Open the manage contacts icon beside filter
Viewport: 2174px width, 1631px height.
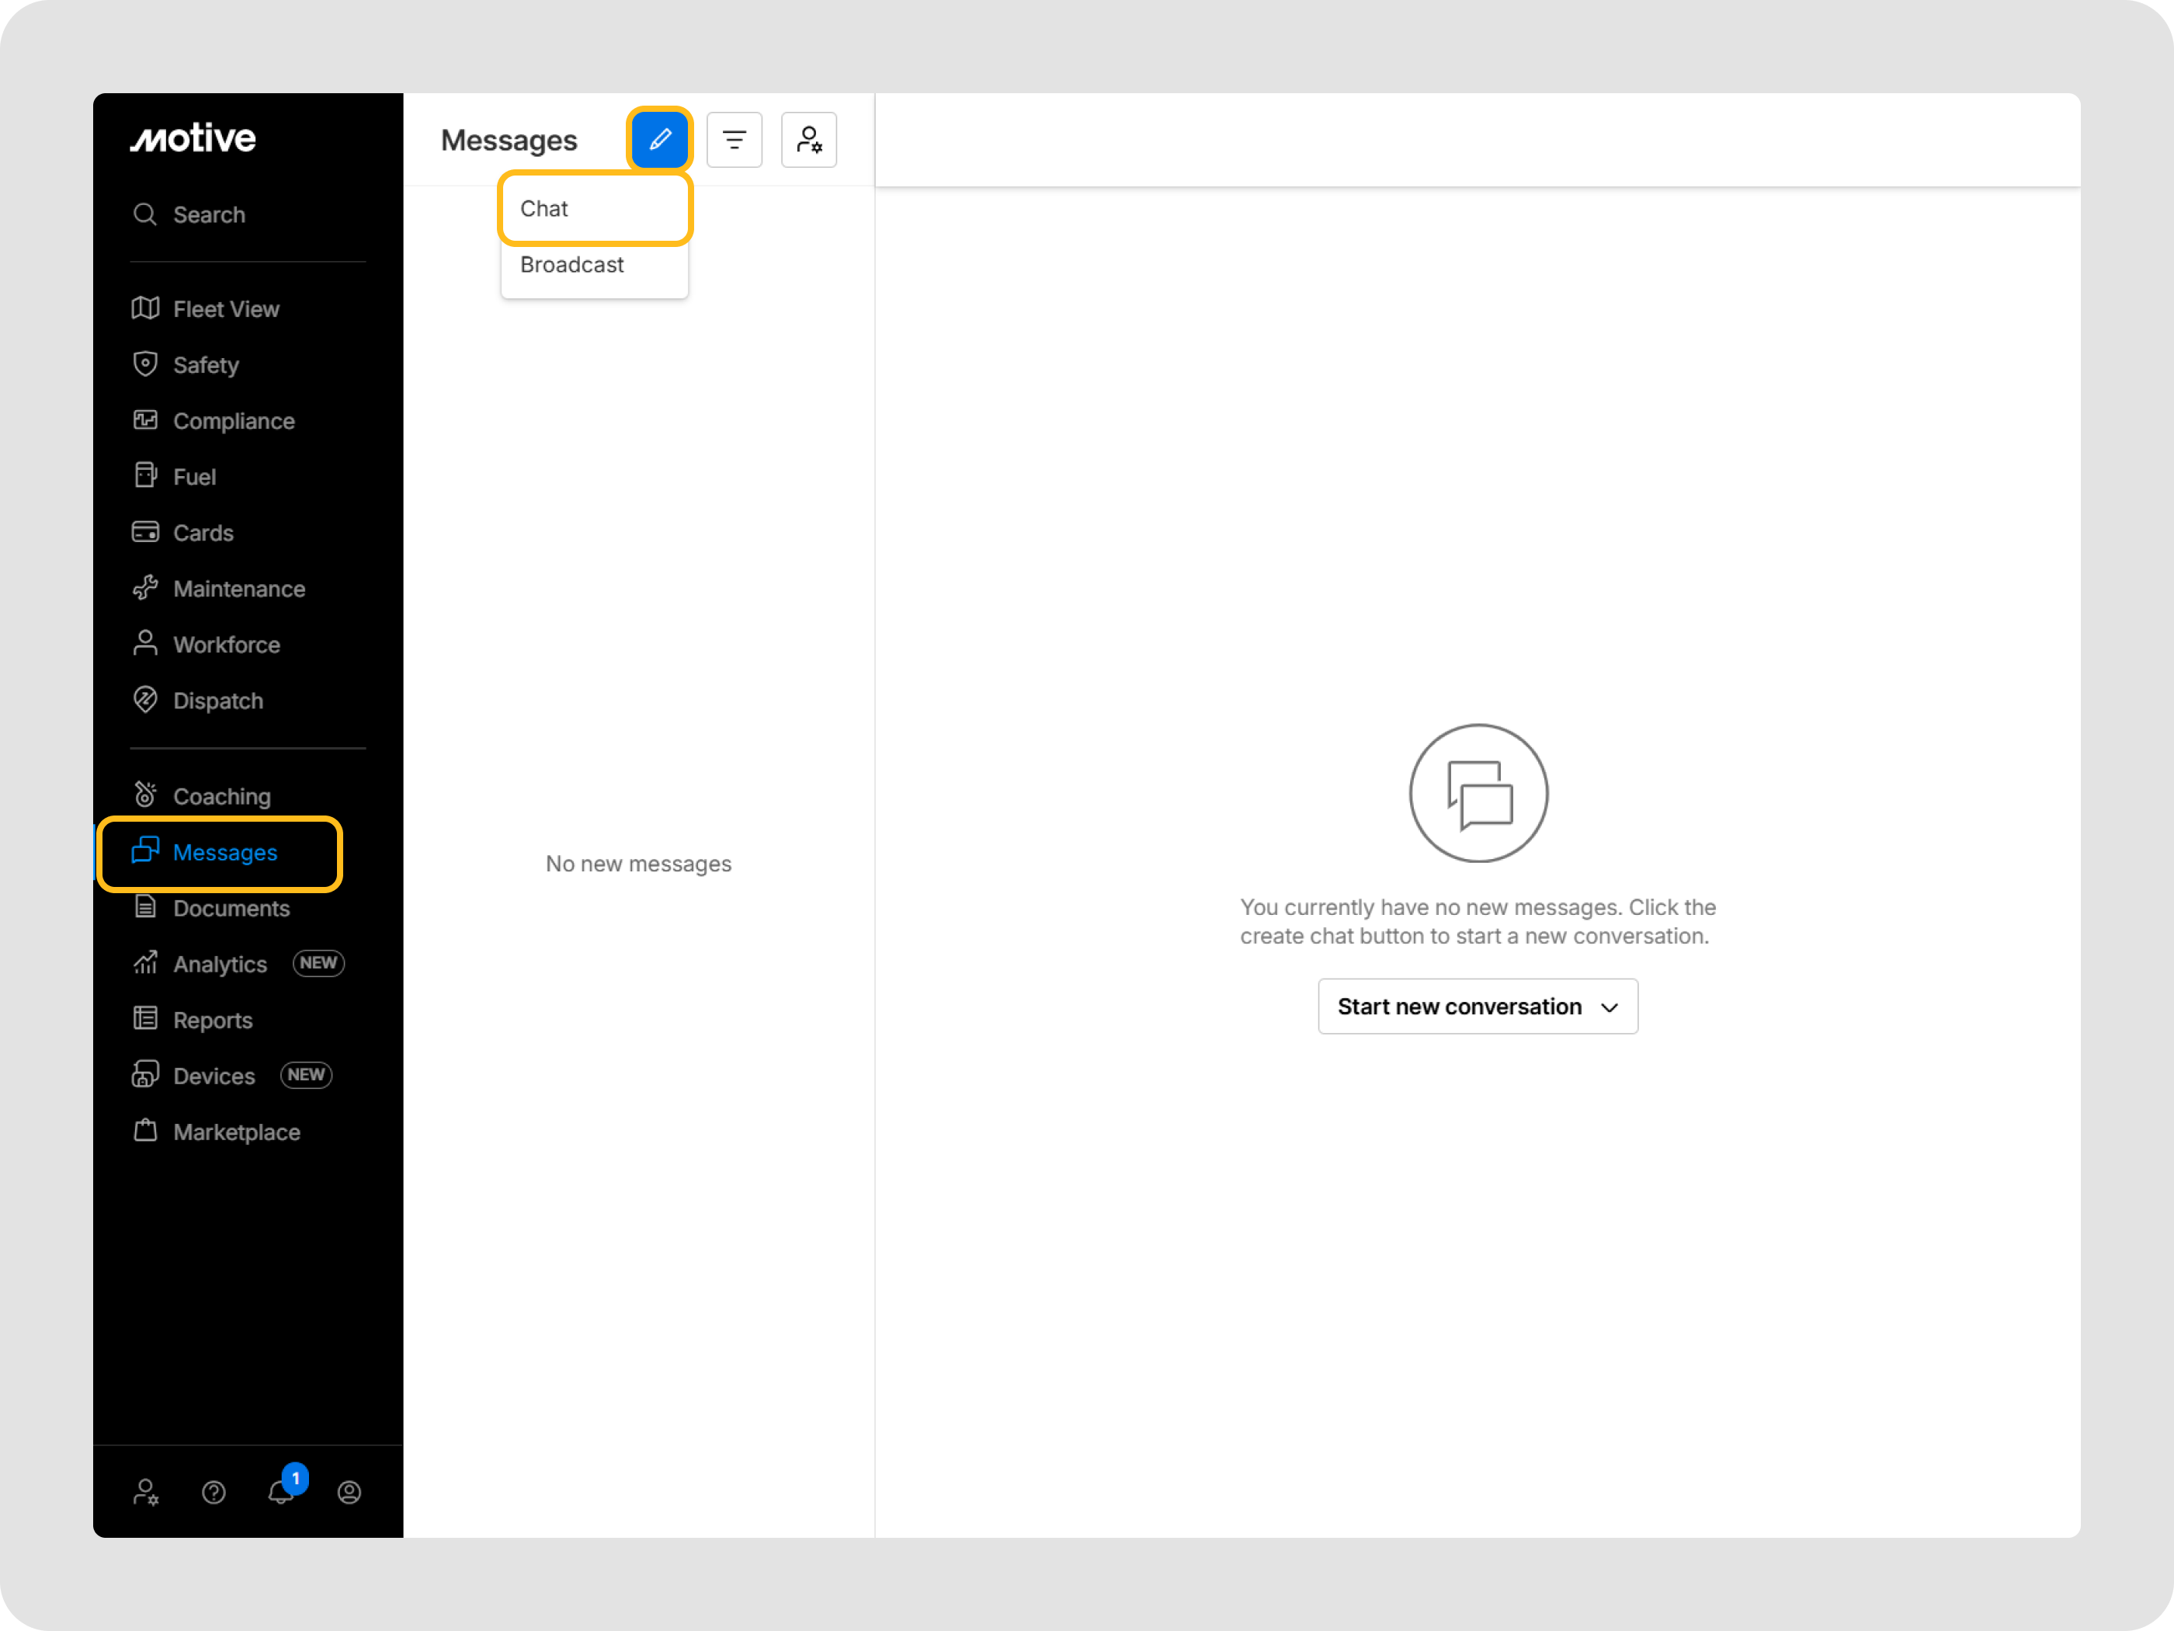pyautogui.click(x=808, y=138)
